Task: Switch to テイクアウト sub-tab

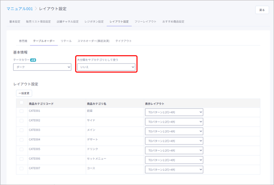Action: coord(124,41)
